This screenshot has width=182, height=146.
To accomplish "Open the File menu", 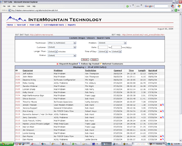I will pyautogui.click(x=4, y=6).
